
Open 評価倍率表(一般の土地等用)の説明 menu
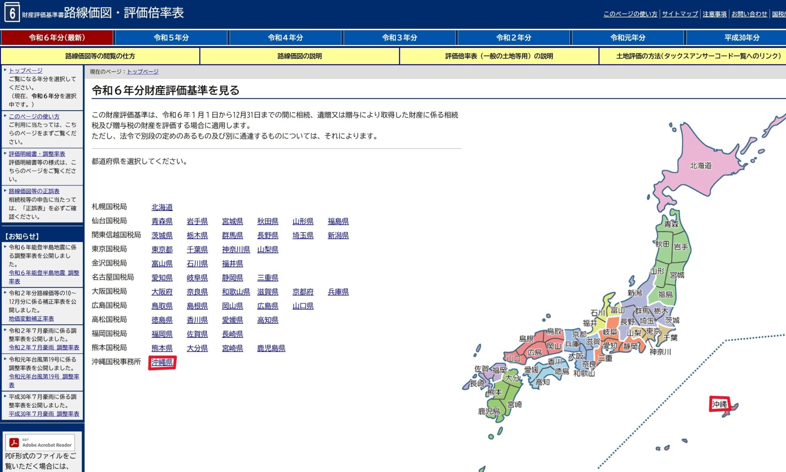click(x=499, y=56)
